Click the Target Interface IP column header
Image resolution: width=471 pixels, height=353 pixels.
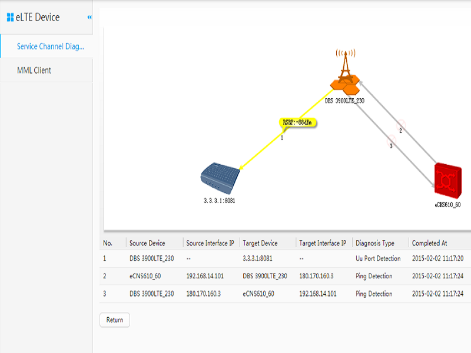[323, 243]
